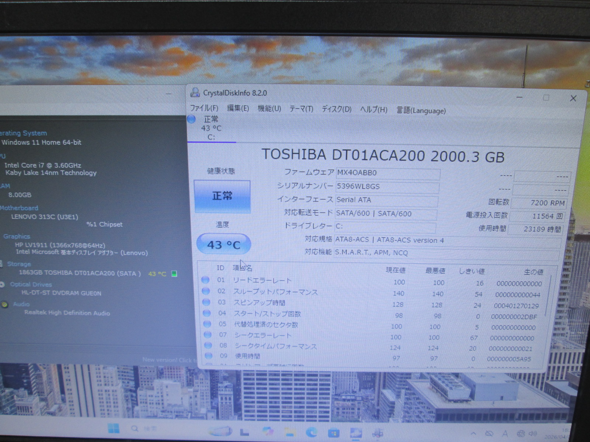The width and height of the screenshot is (590, 442).
Task: Click the Read Error Rate status circle
Action: tap(205, 280)
